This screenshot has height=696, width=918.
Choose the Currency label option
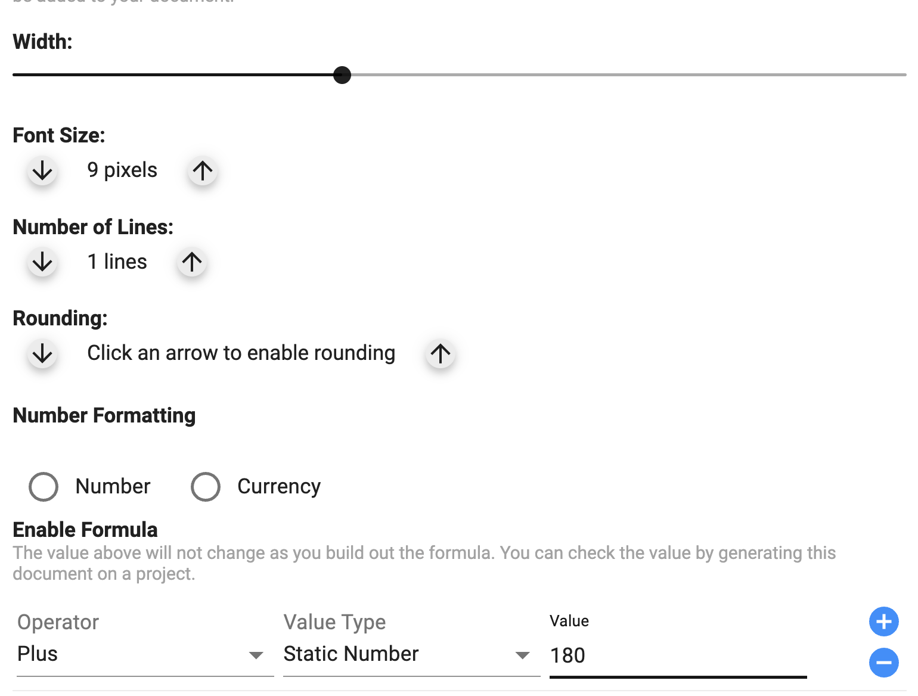coord(279,487)
